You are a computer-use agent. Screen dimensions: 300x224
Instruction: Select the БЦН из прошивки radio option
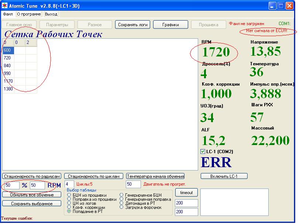tap(69, 195)
